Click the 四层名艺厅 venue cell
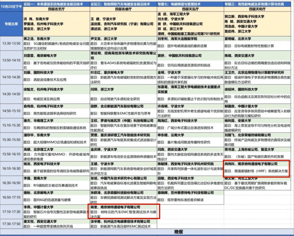 click(56, 8)
